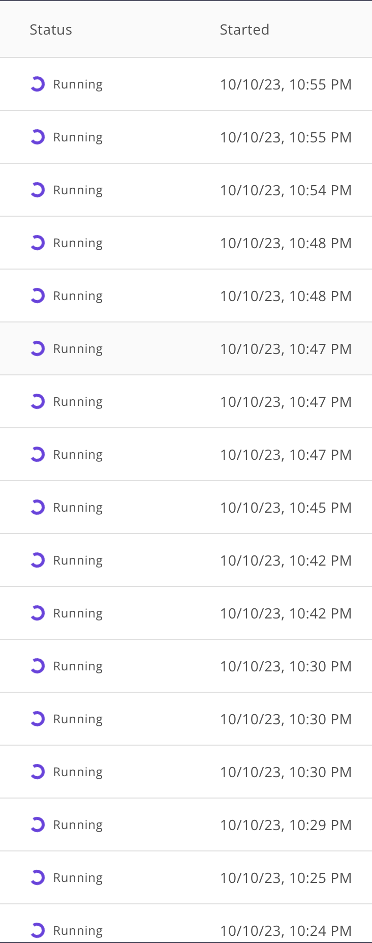The width and height of the screenshot is (372, 943).
Task: Select the Running label in the 10:24 PM row
Action: click(78, 931)
